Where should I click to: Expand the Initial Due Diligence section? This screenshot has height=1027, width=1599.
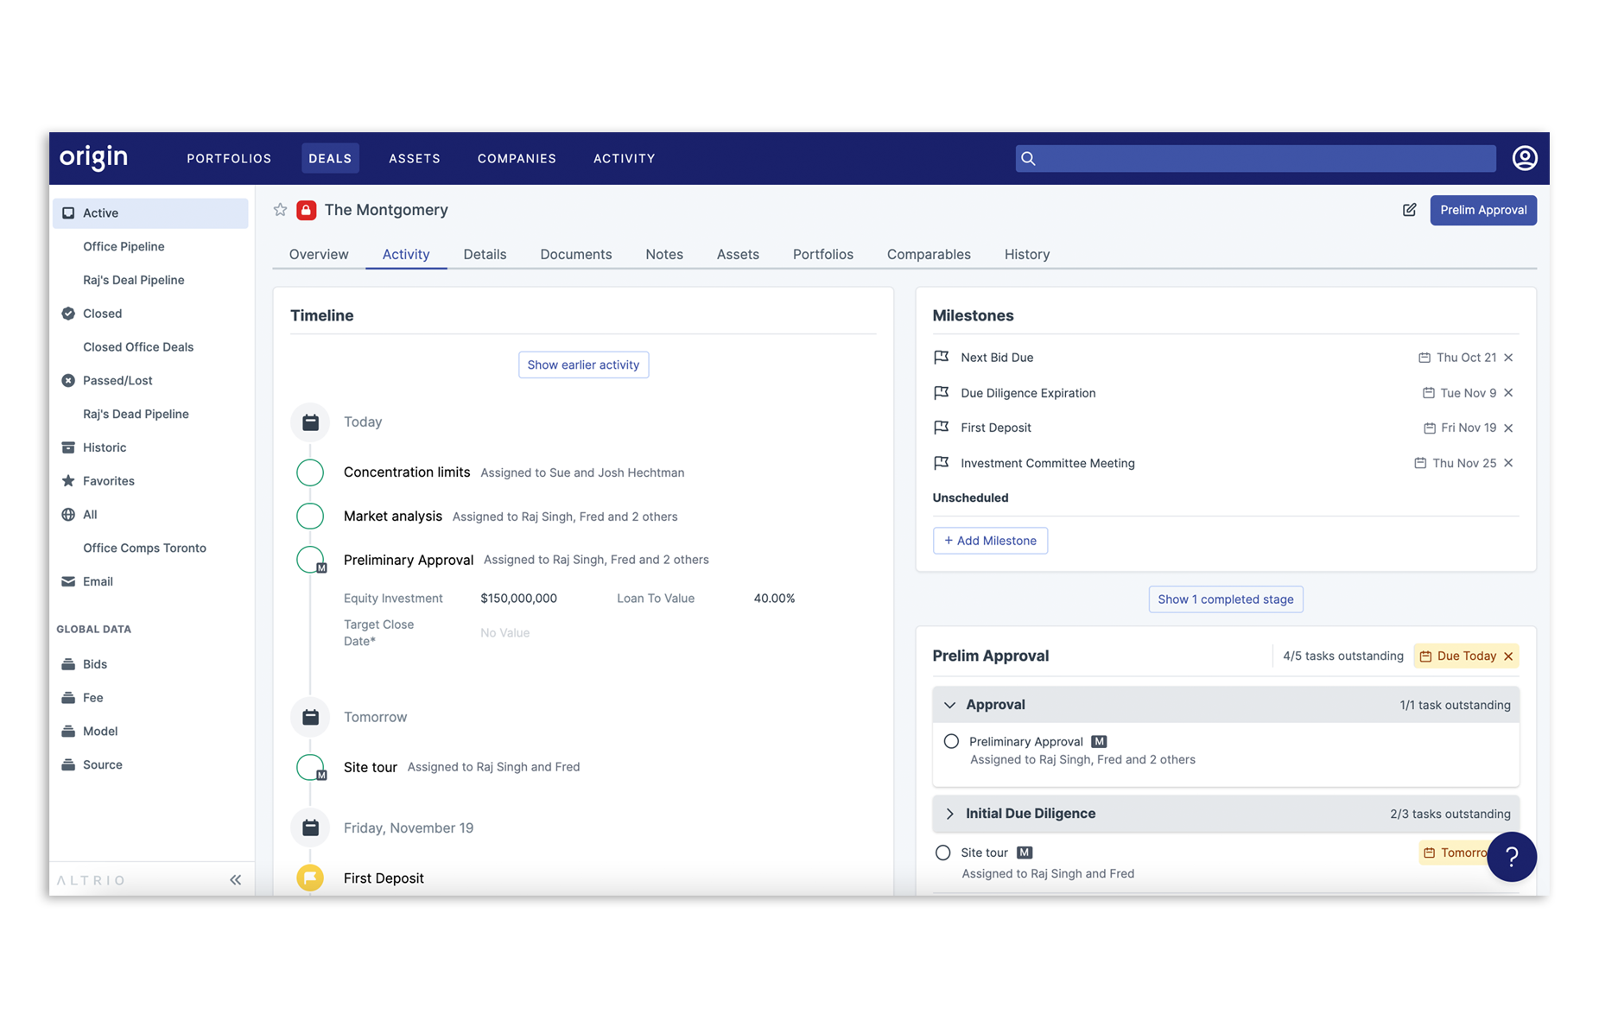949,814
